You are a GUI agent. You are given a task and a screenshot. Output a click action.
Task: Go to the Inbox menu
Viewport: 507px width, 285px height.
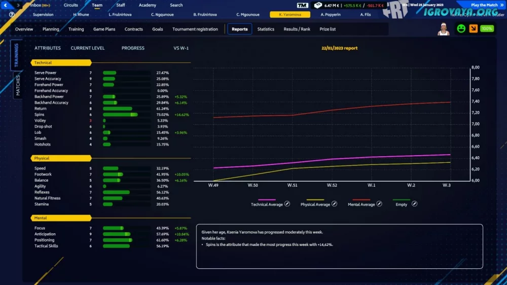click(39, 5)
